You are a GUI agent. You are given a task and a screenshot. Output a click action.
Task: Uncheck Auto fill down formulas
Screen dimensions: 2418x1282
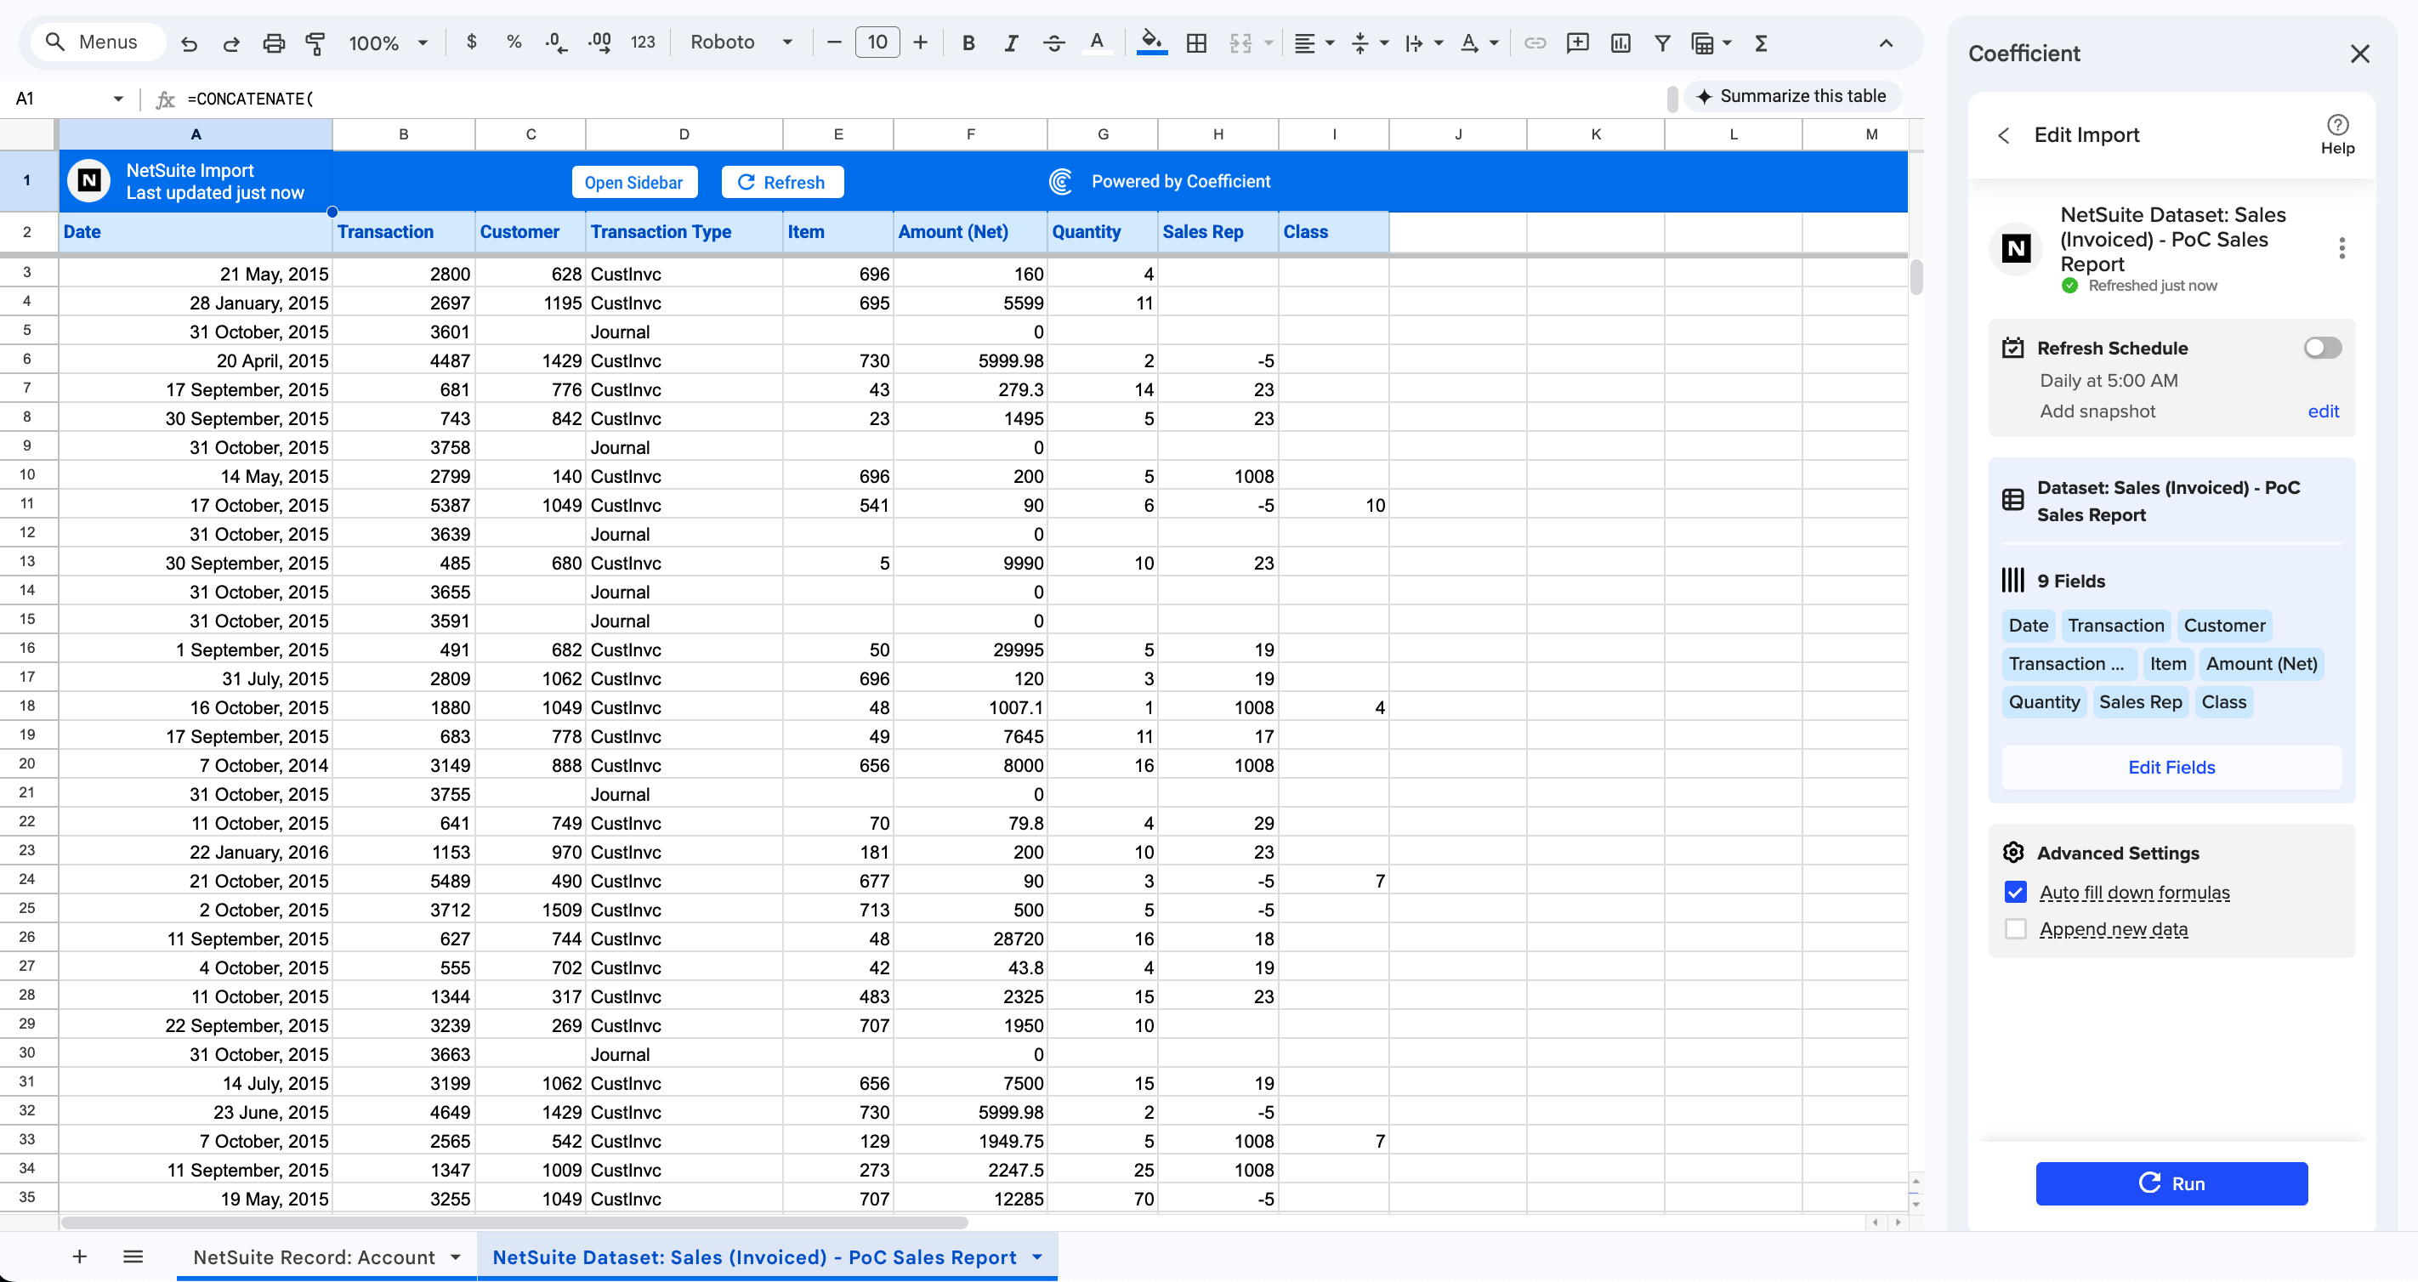[x=2015, y=892]
